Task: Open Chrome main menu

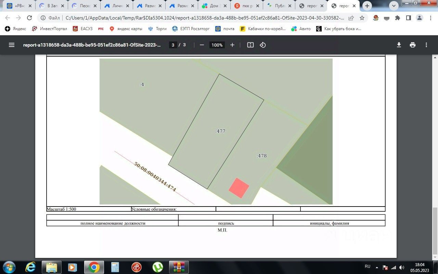Action: (430, 18)
